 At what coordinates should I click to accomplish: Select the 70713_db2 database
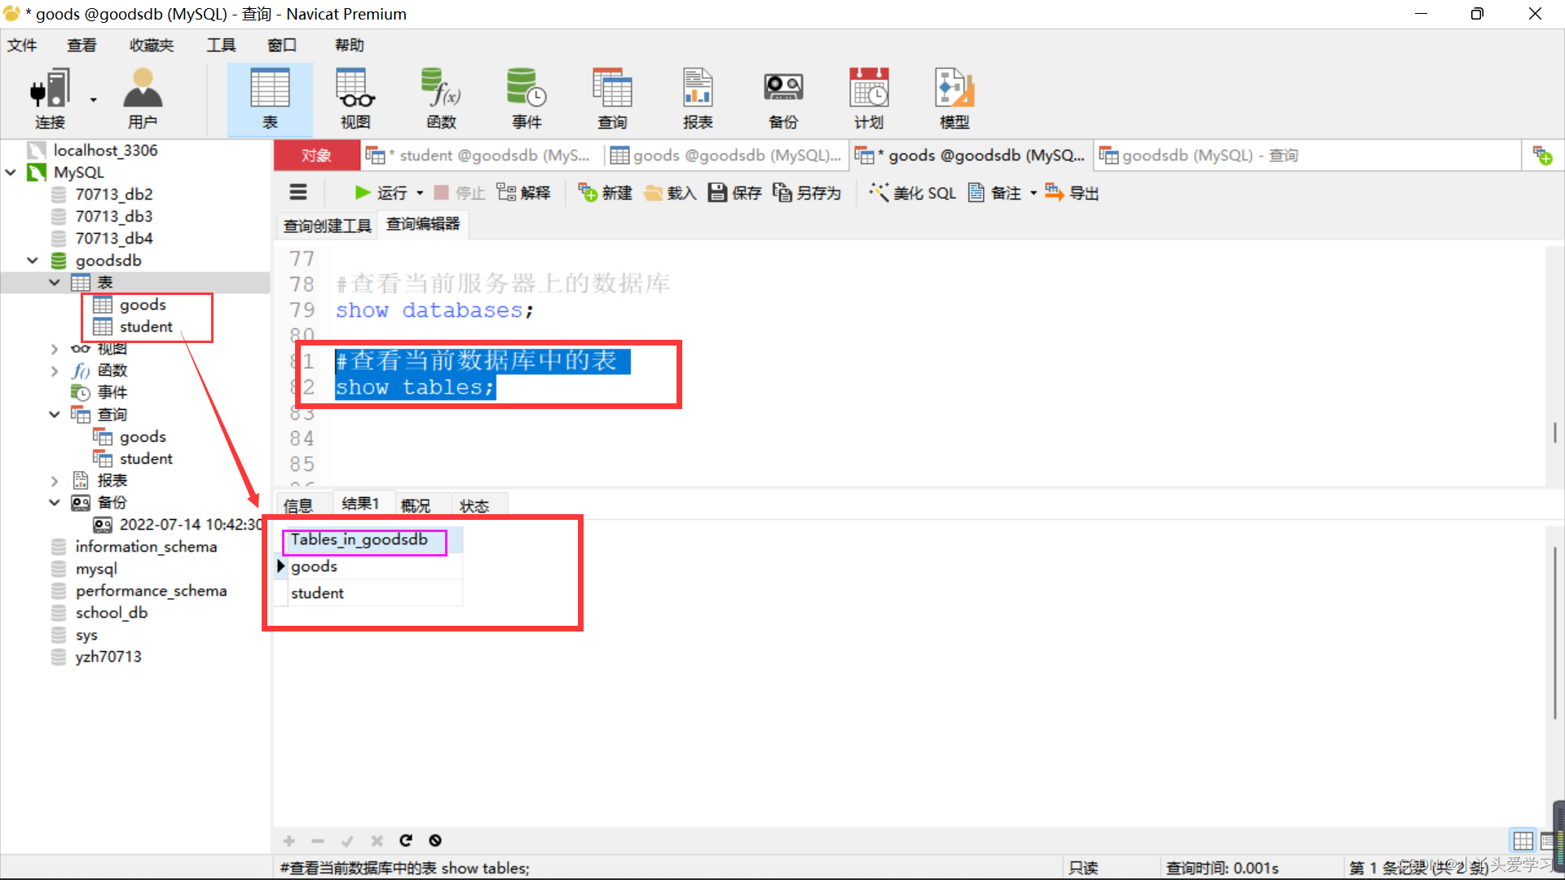[x=113, y=194]
